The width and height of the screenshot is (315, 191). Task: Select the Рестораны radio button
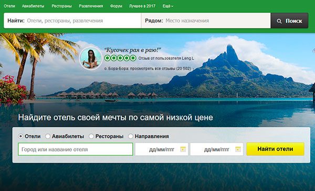[91, 136]
